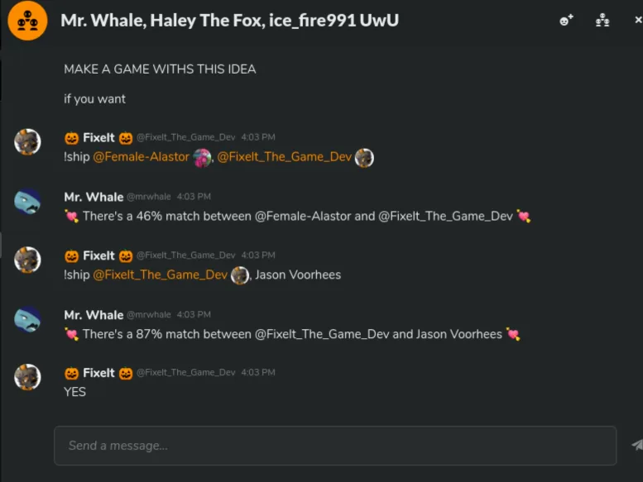Click the Mr. Whale username on 46% message

(94, 197)
